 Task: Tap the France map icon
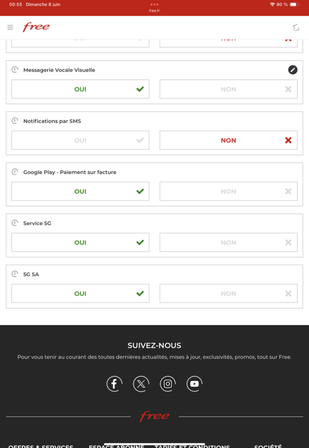296,28
